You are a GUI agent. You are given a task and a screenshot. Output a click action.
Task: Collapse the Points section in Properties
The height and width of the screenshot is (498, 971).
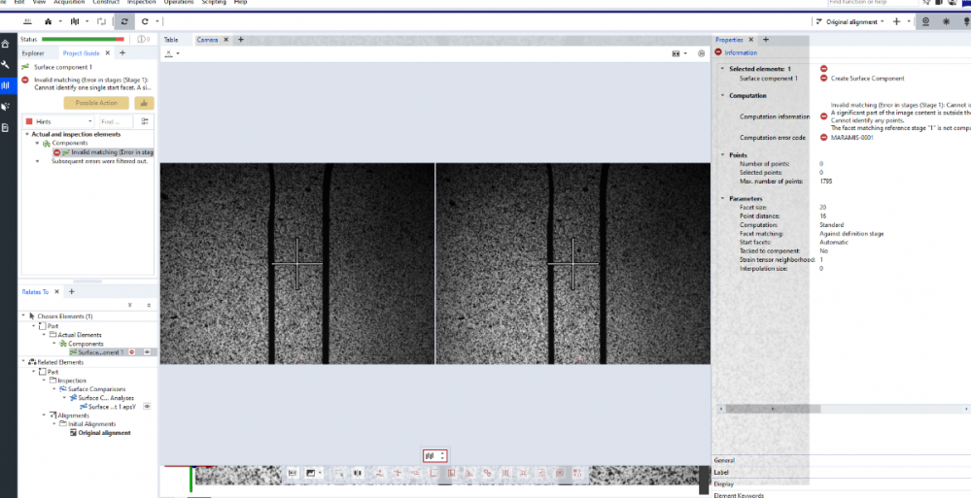coord(723,155)
